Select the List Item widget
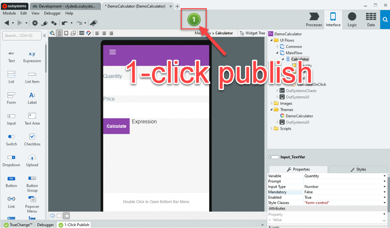390x228 pixels. (32, 78)
